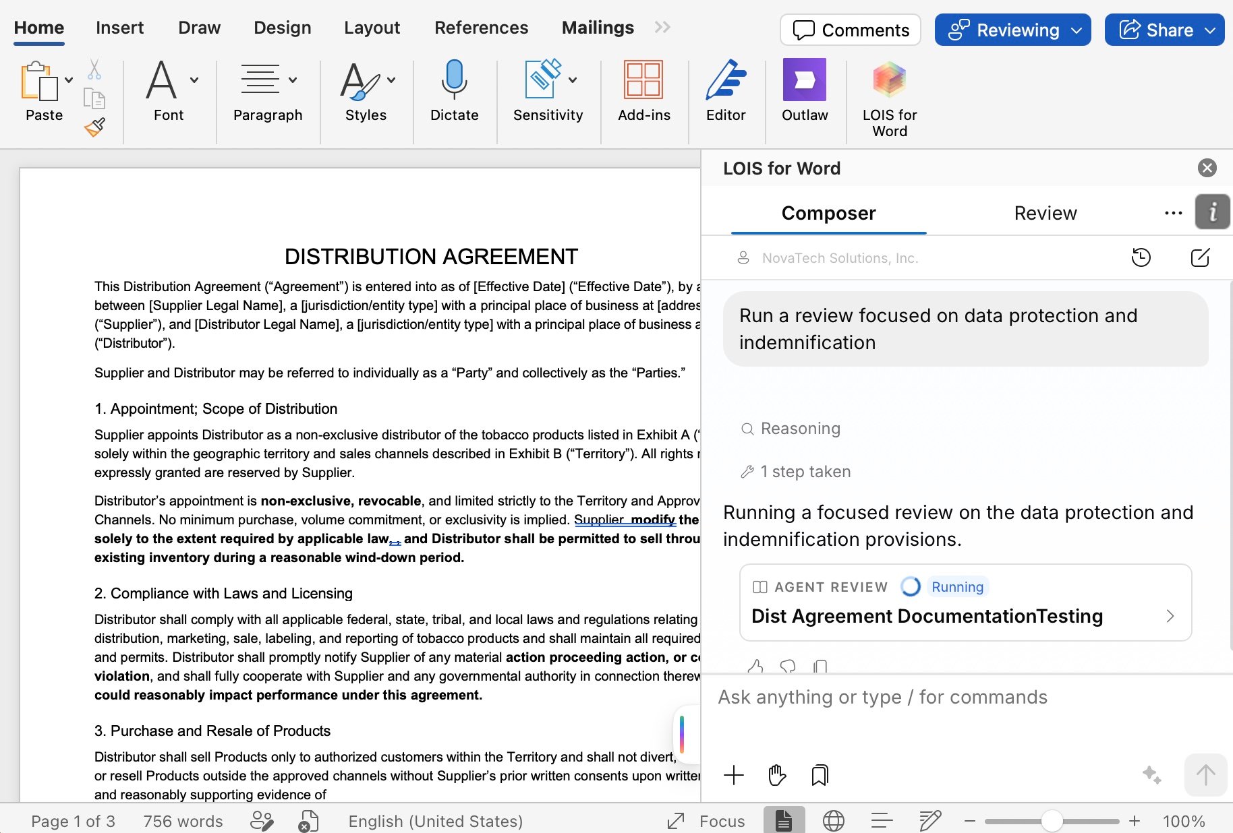This screenshot has height=833, width=1233.
Task: Open LOIS for Word from ribbon
Action: [x=890, y=80]
